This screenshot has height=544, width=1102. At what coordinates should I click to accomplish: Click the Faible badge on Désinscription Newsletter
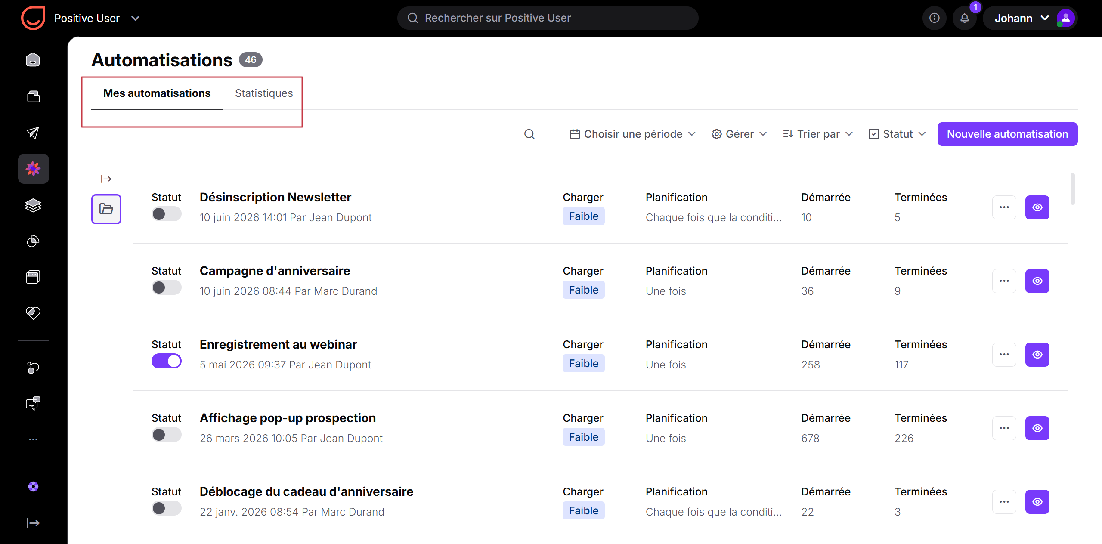click(584, 216)
